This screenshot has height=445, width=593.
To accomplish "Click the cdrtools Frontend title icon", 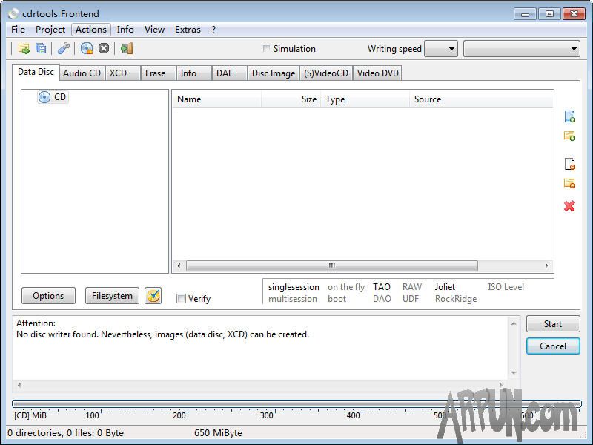I will click(x=13, y=13).
